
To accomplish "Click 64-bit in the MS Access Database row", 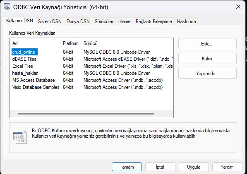I will click(x=68, y=80).
